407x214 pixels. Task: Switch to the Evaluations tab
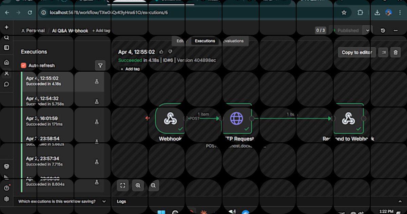click(233, 41)
